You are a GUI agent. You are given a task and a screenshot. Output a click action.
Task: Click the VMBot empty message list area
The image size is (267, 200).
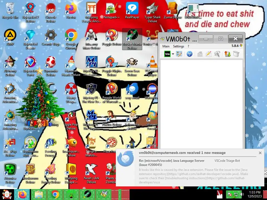click(x=202, y=104)
